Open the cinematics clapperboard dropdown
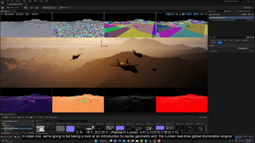Screen dimensions: 255x143 37,8
